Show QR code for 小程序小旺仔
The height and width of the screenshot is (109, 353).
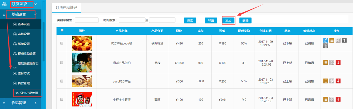point(332,99)
